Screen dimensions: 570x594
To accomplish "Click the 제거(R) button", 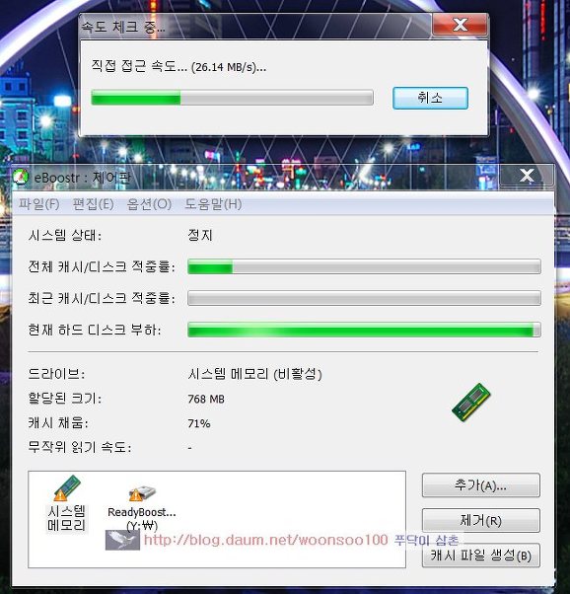I will click(x=481, y=520).
